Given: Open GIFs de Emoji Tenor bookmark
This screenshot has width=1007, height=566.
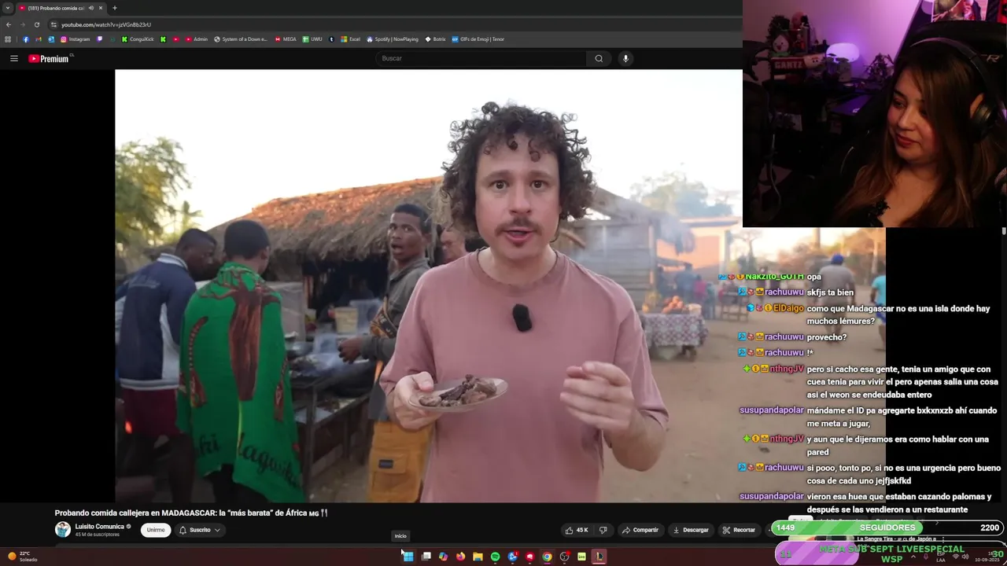Looking at the screenshot, I should 478,39.
